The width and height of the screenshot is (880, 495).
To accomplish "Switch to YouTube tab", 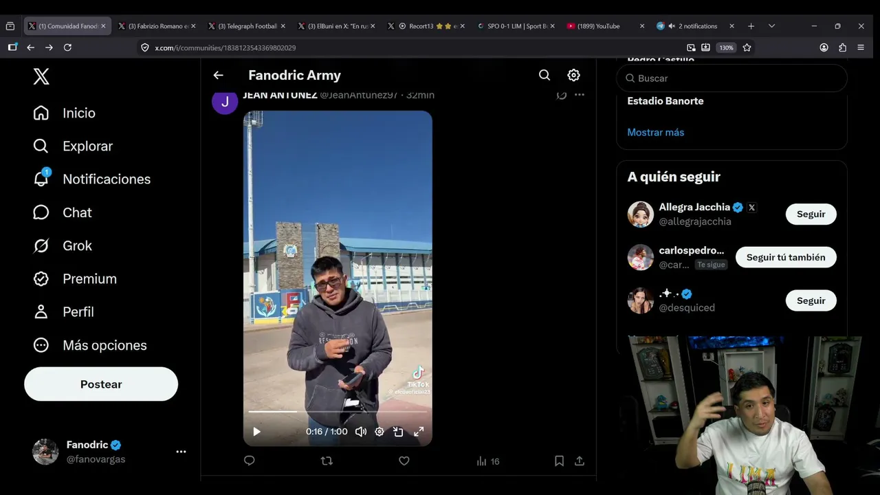I will [605, 26].
